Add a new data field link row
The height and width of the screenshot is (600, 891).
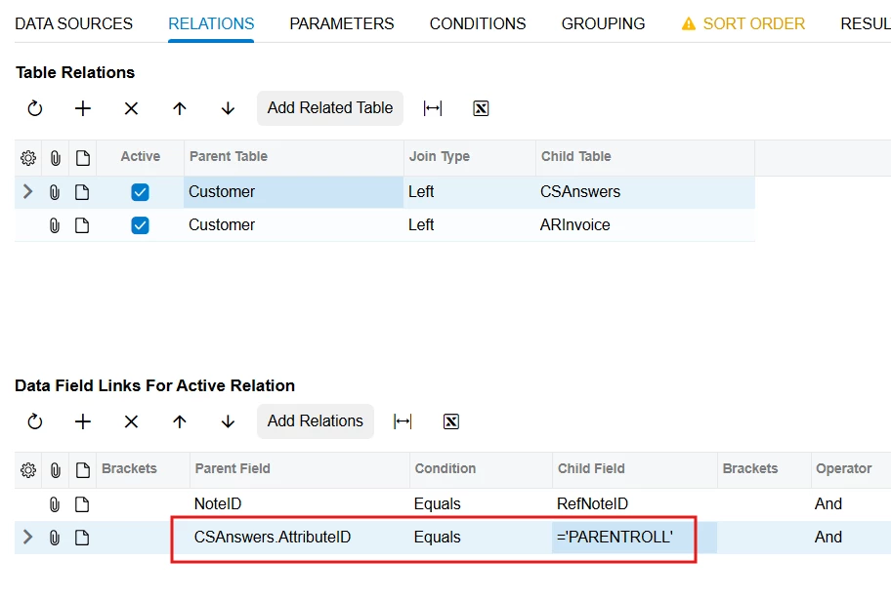coord(83,421)
